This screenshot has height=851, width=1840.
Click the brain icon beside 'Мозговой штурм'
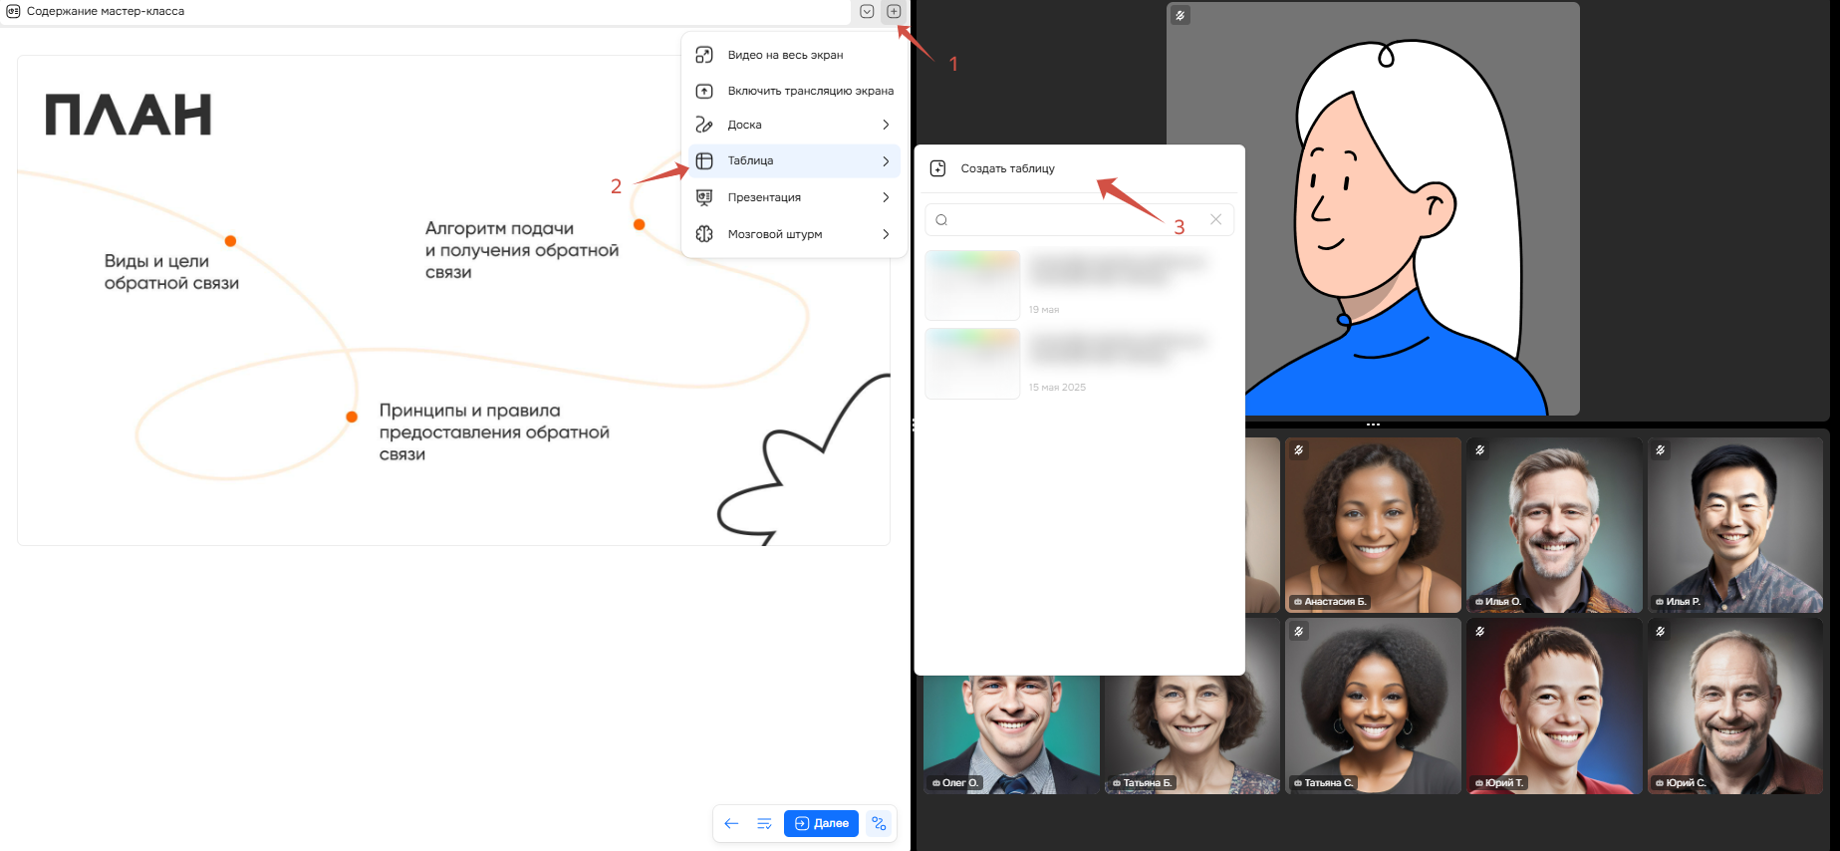pyautogui.click(x=704, y=234)
